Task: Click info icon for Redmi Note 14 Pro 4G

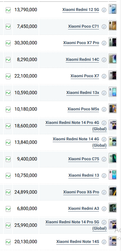Action: pos(104,123)
